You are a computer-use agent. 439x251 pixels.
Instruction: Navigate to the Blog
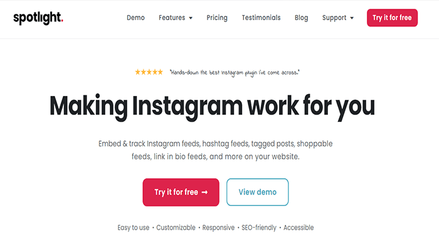(301, 18)
